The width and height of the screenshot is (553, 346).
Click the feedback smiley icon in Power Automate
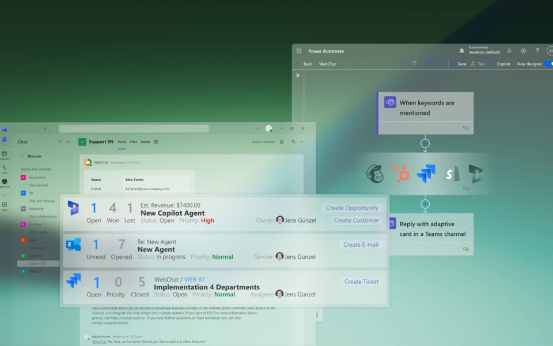click(x=509, y=51)
